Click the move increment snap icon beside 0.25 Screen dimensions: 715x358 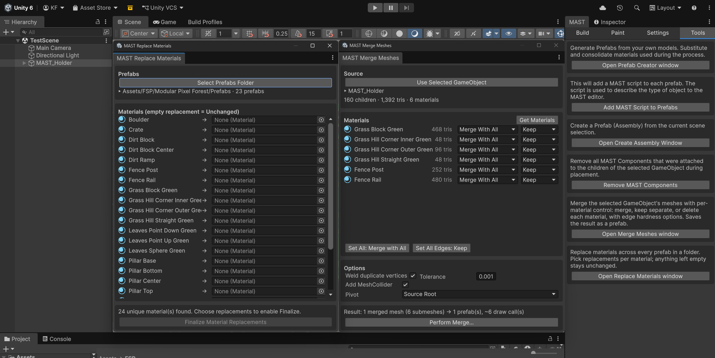pos(266,34)
